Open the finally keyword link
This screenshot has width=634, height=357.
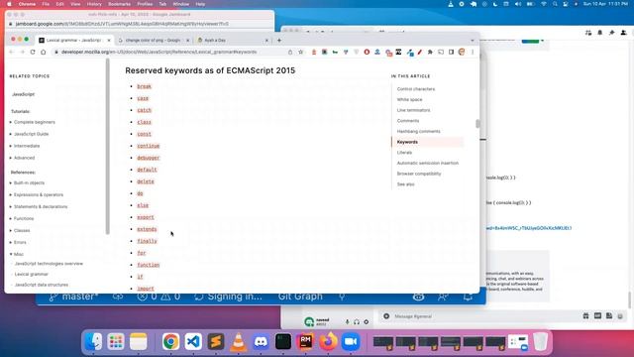(x=147, y=241)
